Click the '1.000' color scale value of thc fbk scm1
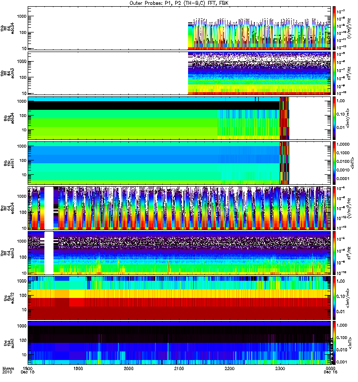Screen dimensions: 358x382 pos(342,325)
